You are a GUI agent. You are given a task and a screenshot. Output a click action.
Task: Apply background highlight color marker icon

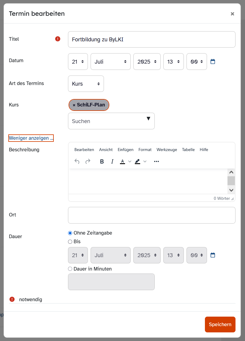pyautogui.click(x=137, y=161)
